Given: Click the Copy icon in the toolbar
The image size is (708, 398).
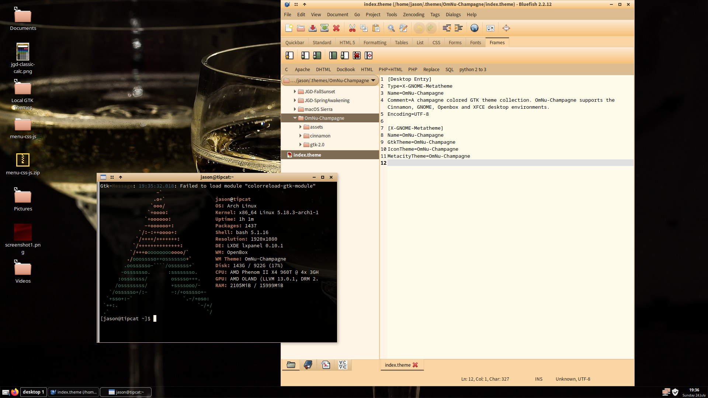Looking at the screenshot, I should (x=364, y=28).
